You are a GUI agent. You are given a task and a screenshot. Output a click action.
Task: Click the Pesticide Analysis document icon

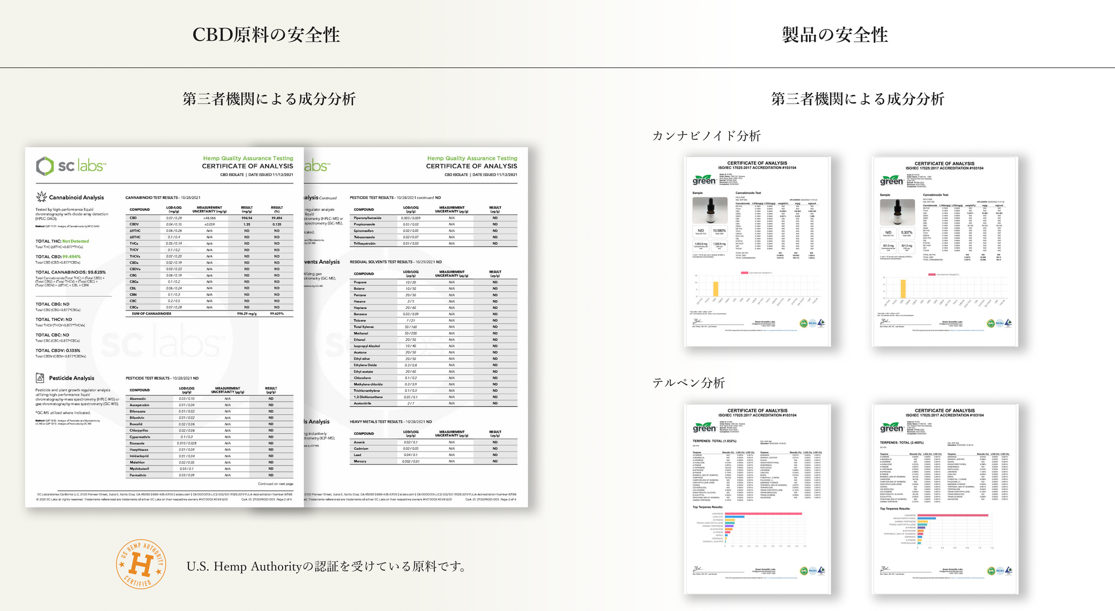pyautogui.click(x=40, y=377)
